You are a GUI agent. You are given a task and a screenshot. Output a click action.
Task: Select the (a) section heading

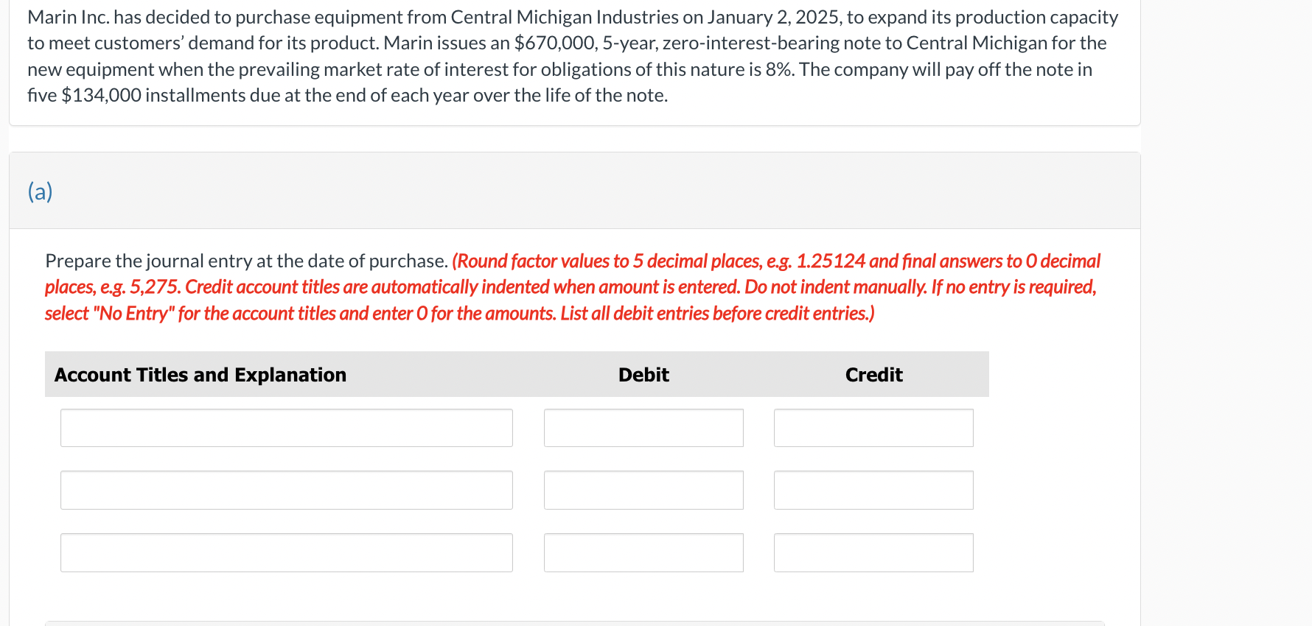[40, 191]
